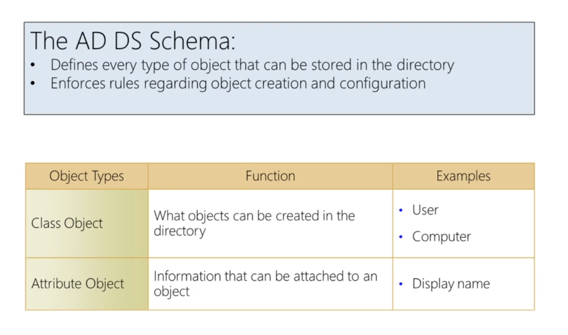This screenshot has width=568, height=335.
Task: Click the 'What objects can be created' text
Action: (254, 216)
